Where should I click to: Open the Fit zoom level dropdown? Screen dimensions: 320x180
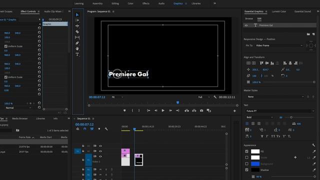tap(117, 97)
